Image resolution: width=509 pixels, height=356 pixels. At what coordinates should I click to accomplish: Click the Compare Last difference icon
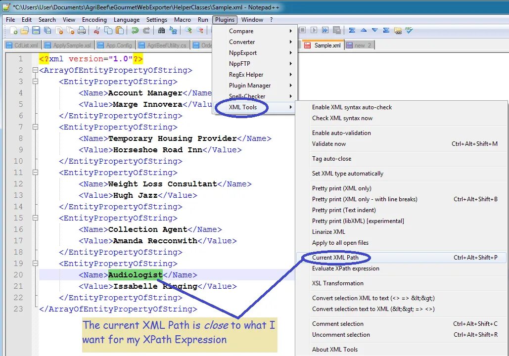point(386,30)
